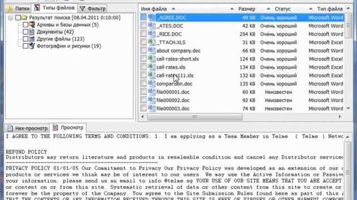Screen dimensions: 357x200
Task: Check the _RICE.DOC file checkbox
Action: (143, 34)
